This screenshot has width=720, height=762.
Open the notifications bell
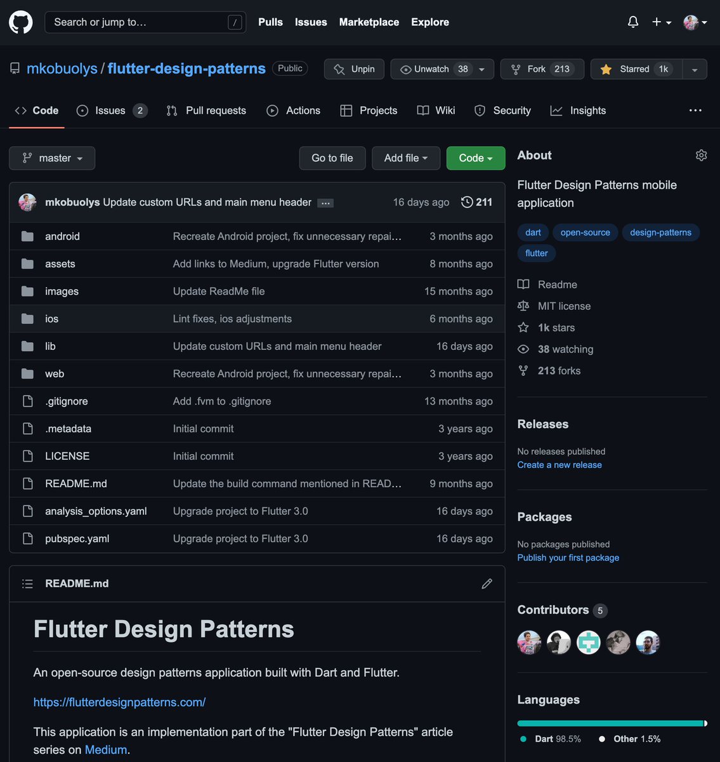pyautogui.click(x=632, y=22)
